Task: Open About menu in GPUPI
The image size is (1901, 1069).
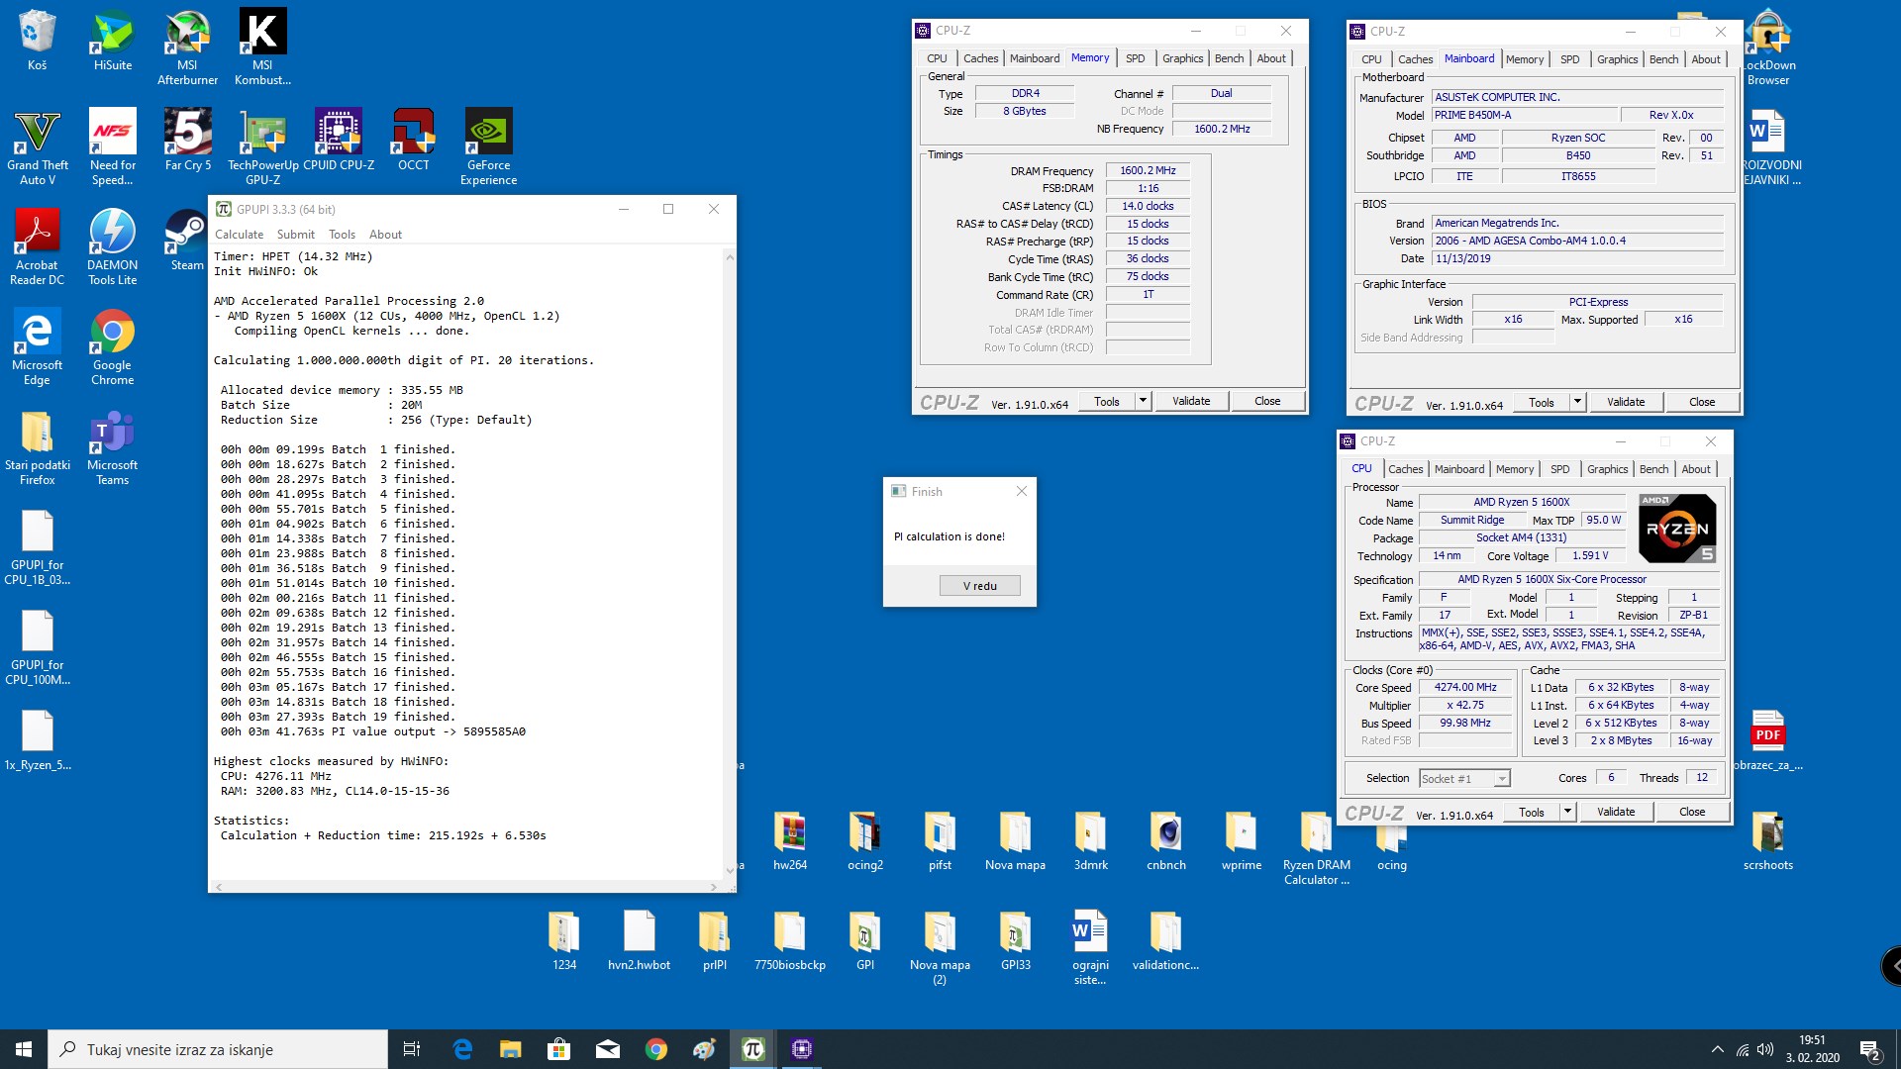Action: (385, 235)
